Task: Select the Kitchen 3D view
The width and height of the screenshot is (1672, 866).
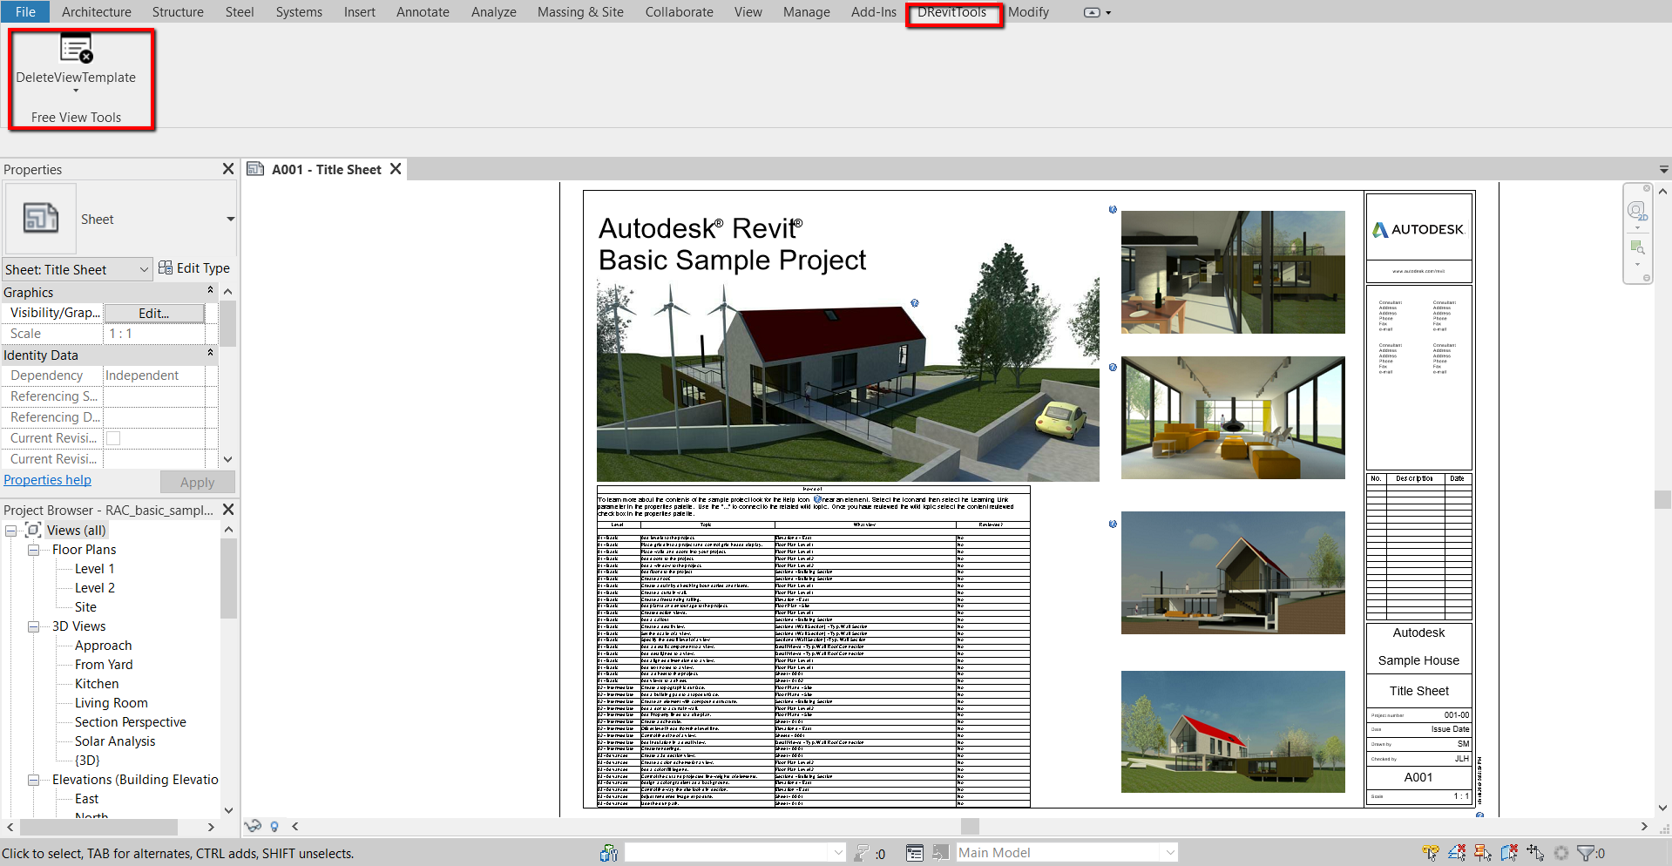Action: pyautogui.click(x=97, y=684)
